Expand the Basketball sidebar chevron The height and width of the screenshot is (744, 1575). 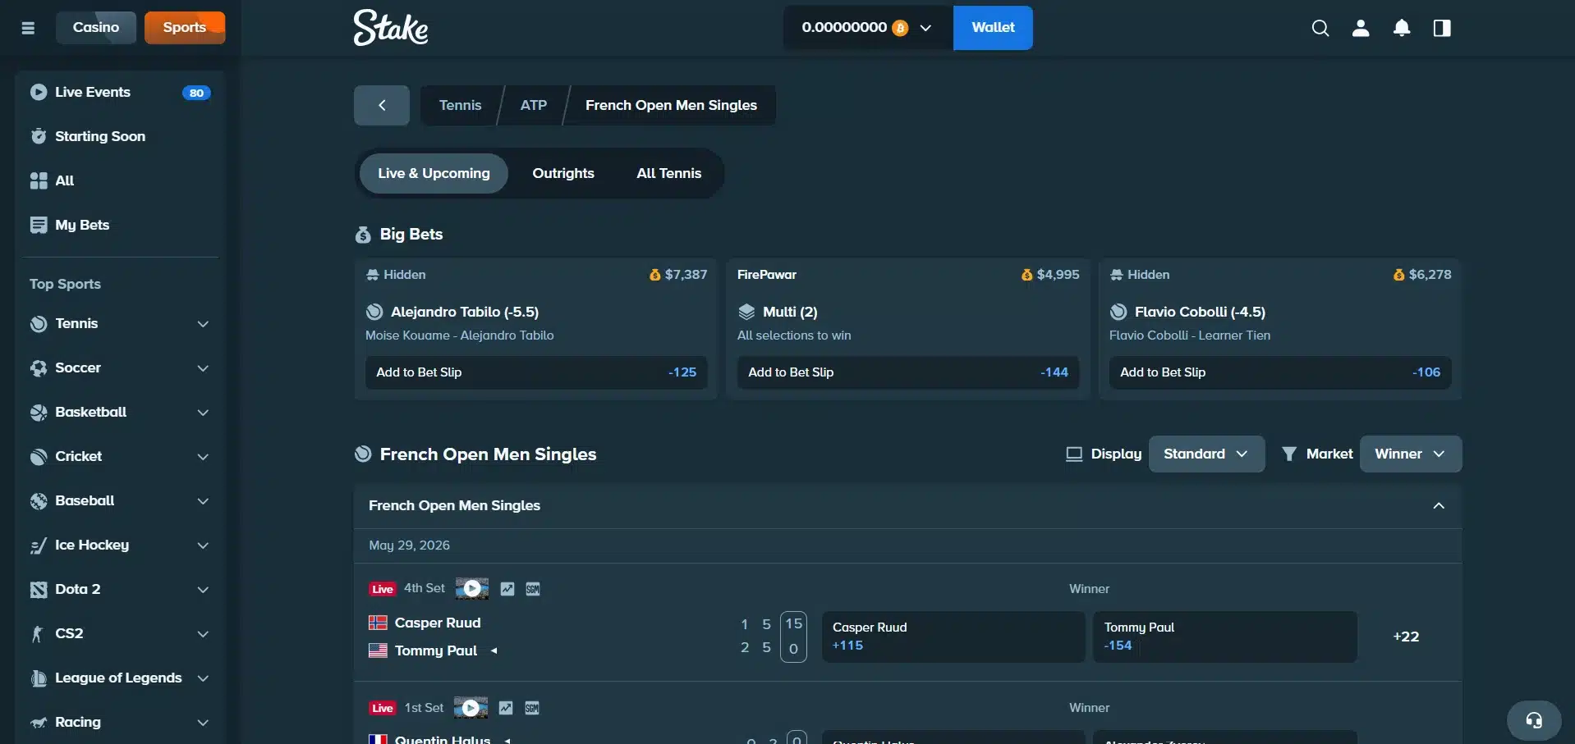pos(203,413)
